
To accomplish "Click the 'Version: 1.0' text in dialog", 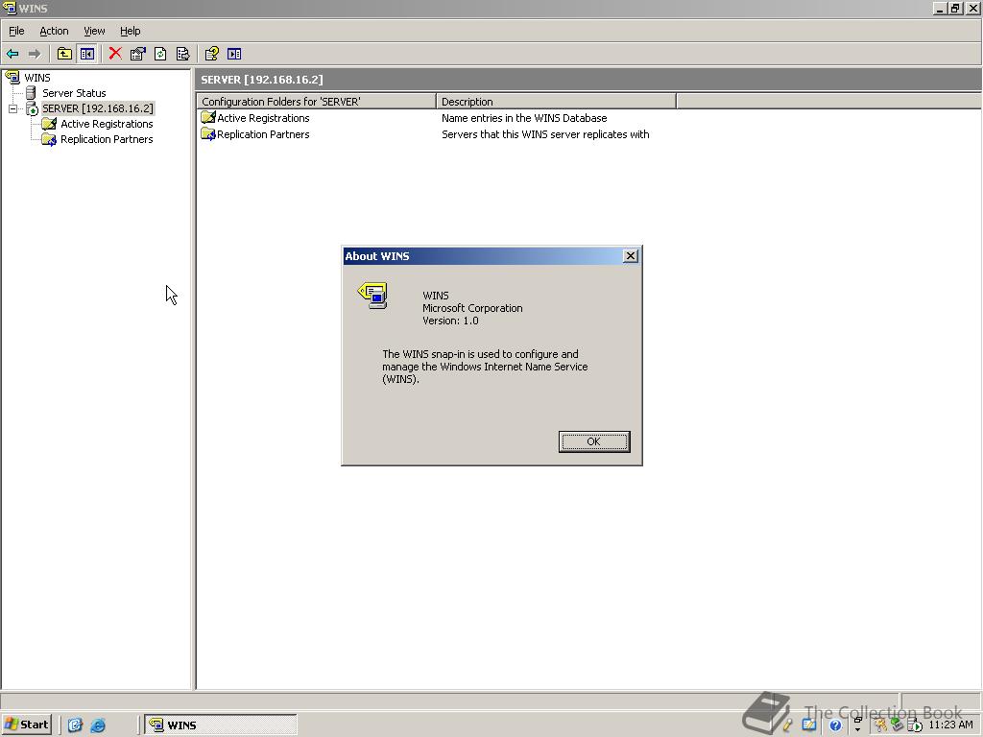I will click(x=450, y=321).
